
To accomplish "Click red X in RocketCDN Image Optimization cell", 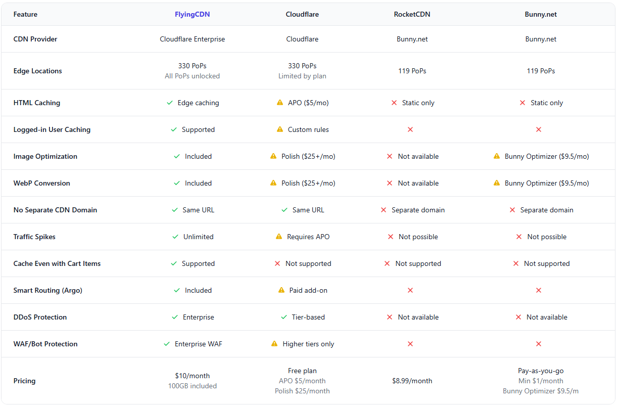I will [x=390, y=156].
